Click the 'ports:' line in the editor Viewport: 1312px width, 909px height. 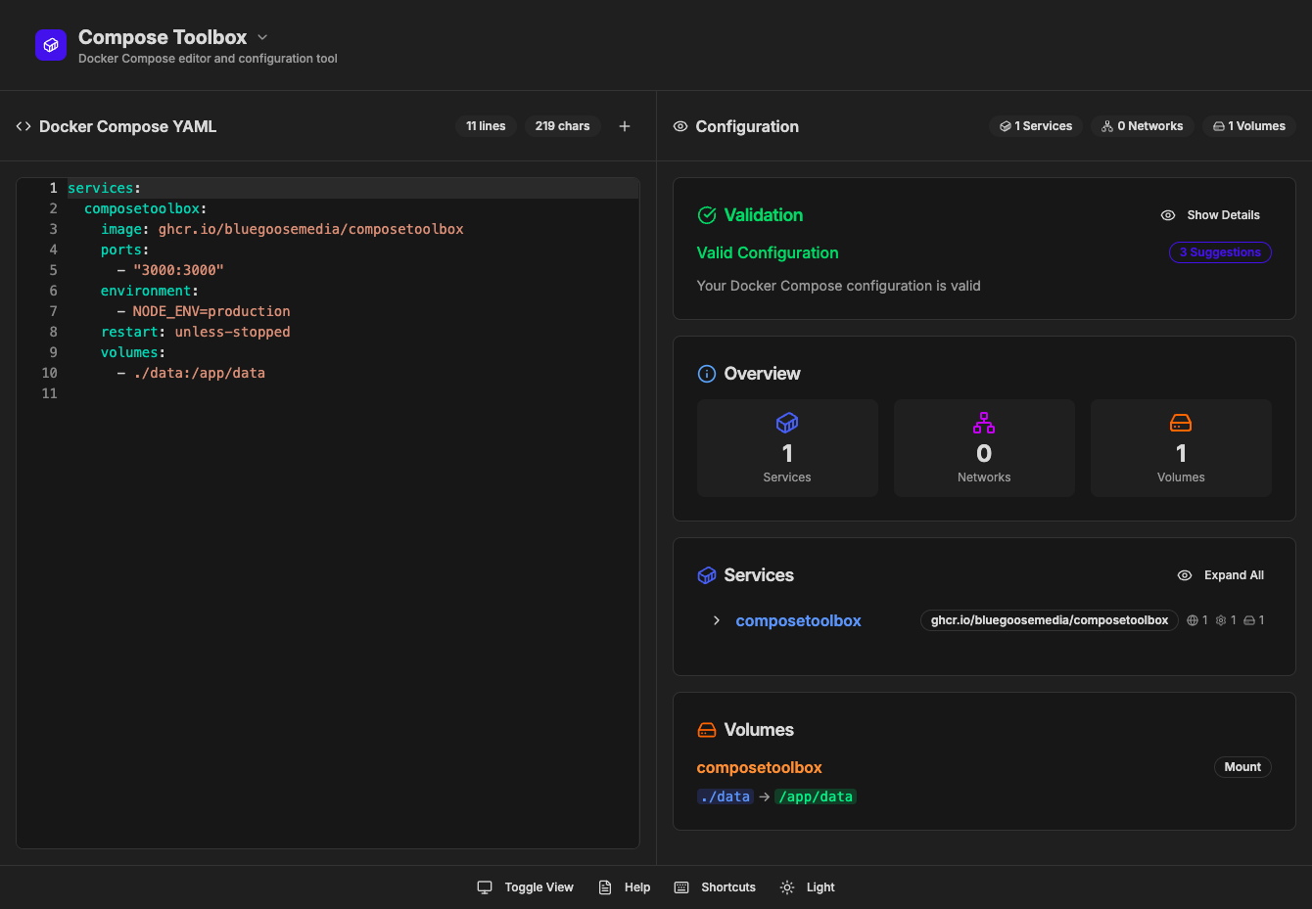pos(125,250)
